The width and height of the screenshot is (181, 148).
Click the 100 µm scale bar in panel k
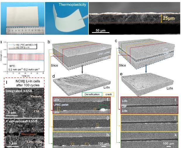(169, 146)
